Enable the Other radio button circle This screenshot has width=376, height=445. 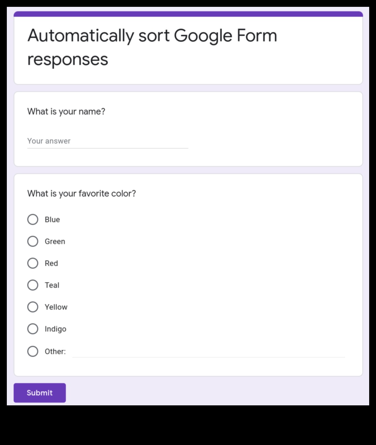pos(33,351)
